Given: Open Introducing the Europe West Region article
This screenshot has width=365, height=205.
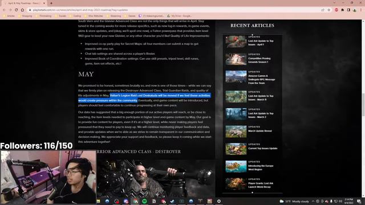Looking at the screenshot, I should point(261,167).
